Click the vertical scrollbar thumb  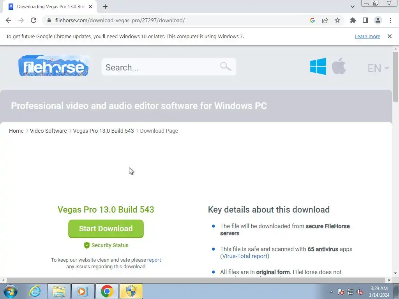(395, 76)
